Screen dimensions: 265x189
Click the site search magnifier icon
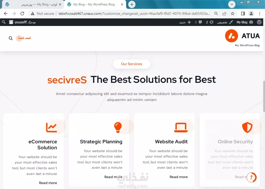11,38
